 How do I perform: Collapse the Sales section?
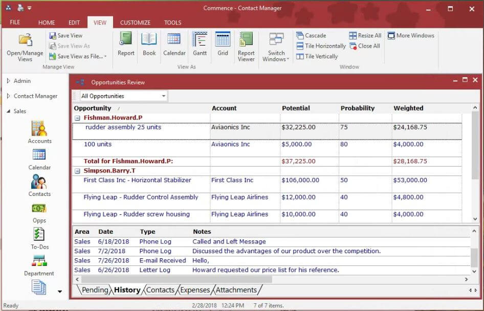(x=8, y=111)
